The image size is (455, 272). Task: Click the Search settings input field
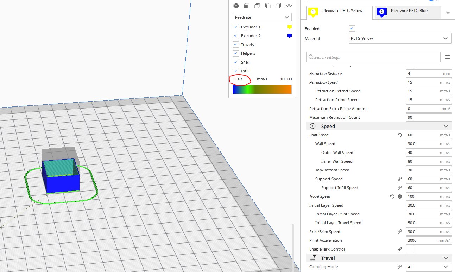[373, 57]
